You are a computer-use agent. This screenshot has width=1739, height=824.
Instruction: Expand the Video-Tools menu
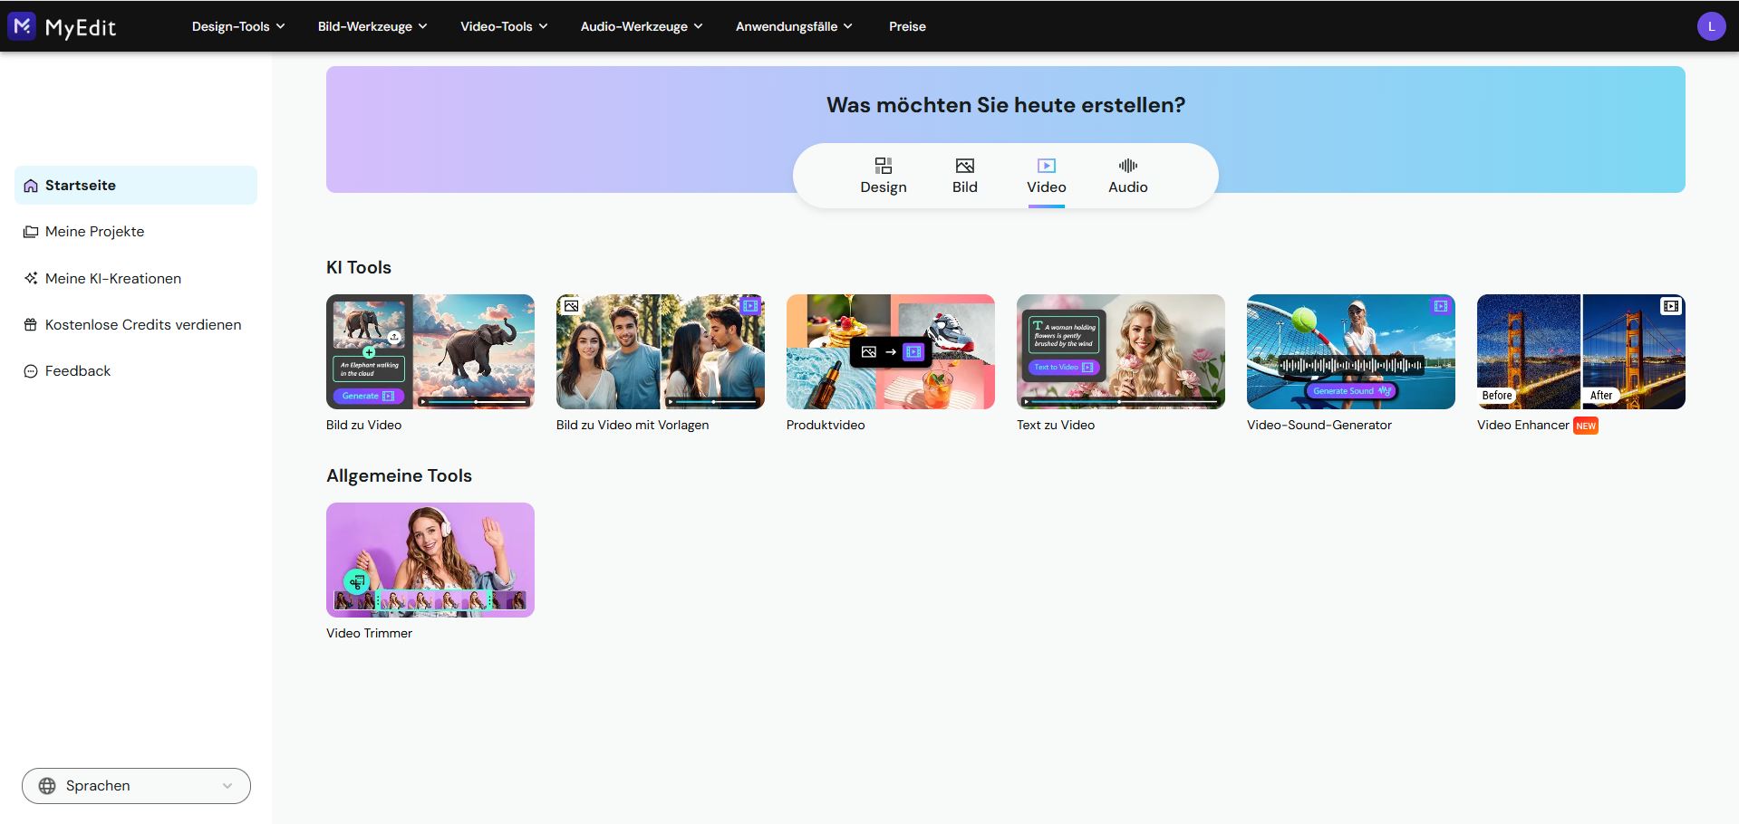point(504,26)
